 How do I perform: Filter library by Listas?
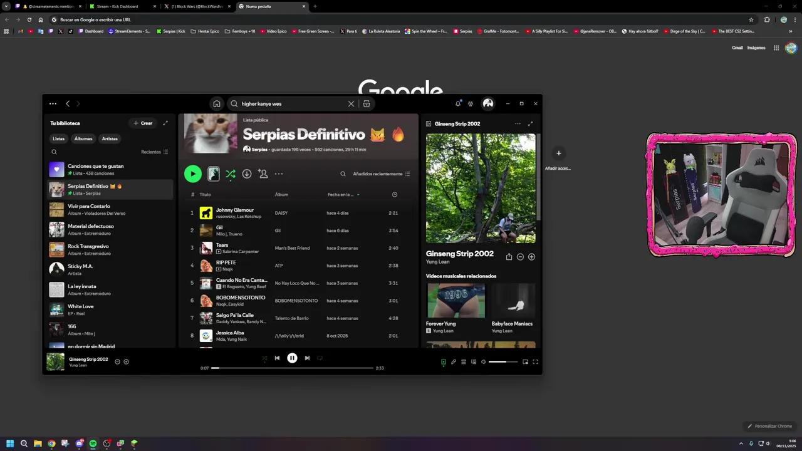(x=58, y=138)
